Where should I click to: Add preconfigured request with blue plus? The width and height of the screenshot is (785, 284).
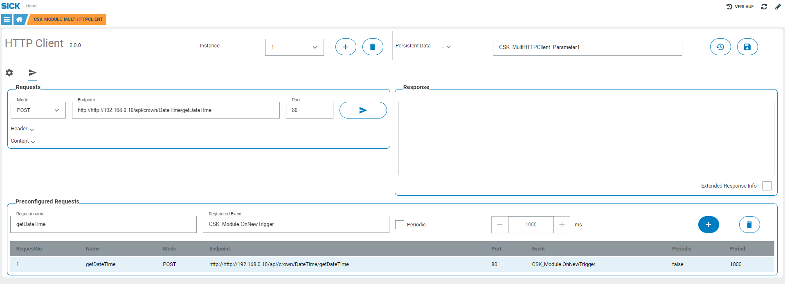tap(708, 225)
